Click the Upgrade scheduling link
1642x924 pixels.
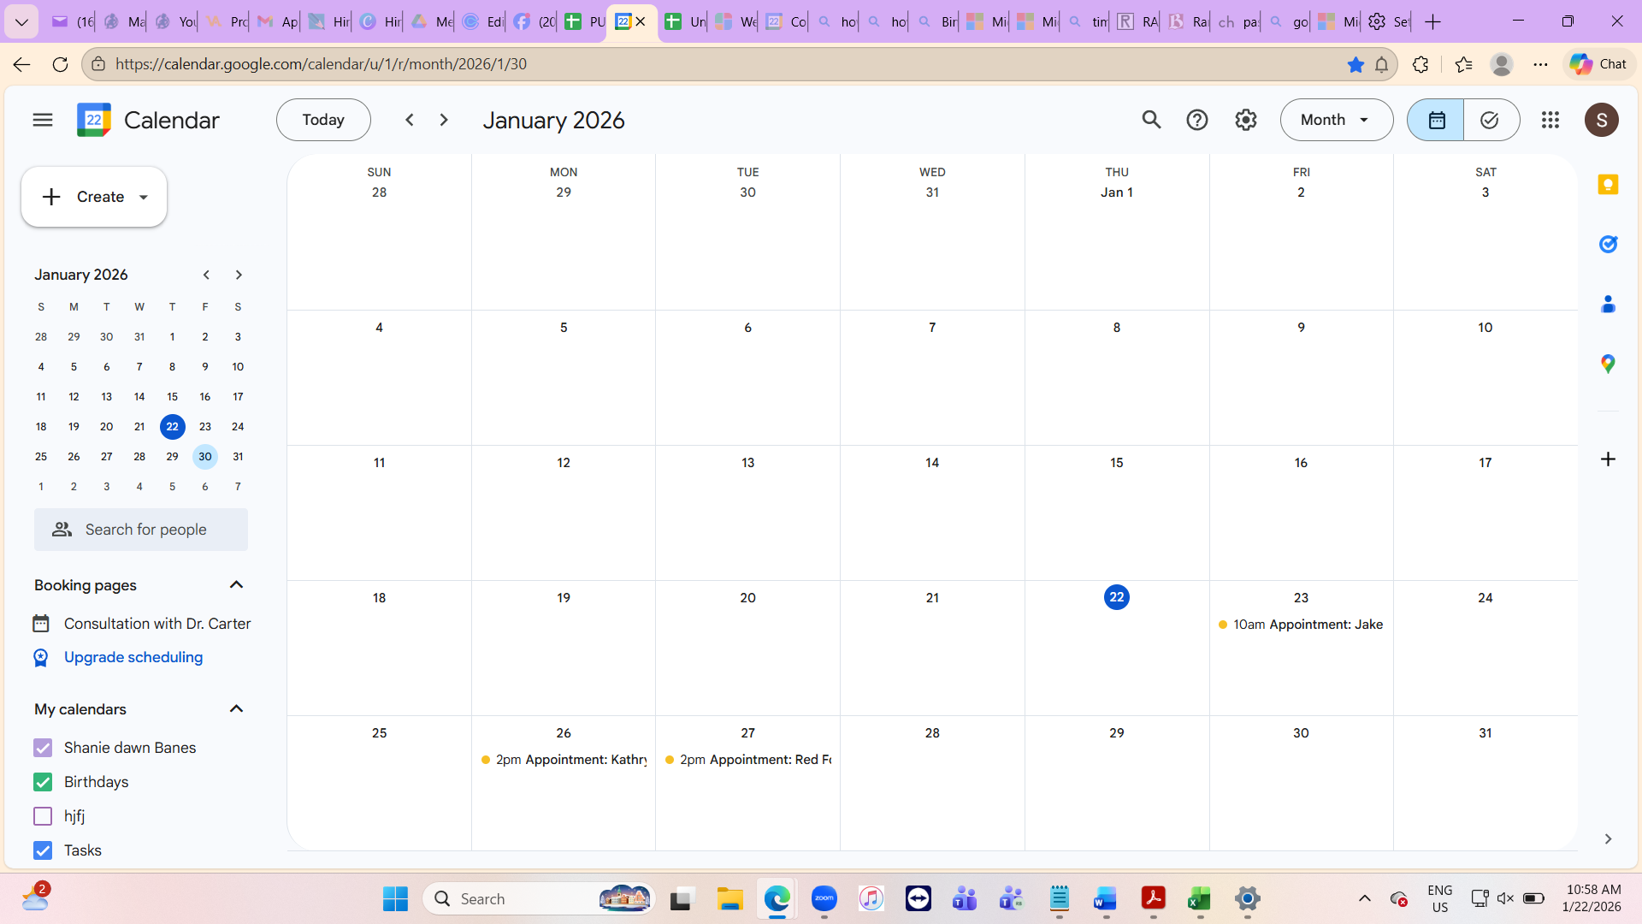133,657
